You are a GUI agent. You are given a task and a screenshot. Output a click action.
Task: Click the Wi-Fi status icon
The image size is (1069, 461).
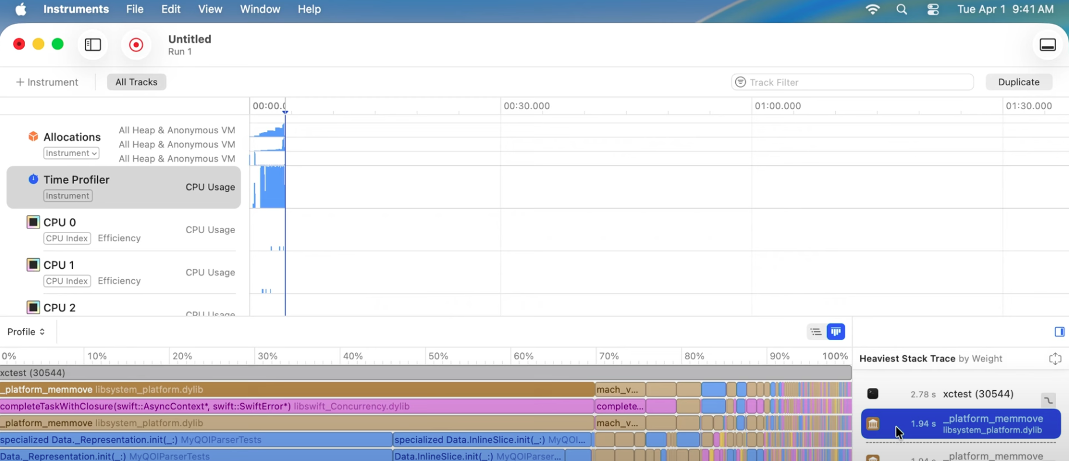coord(873,9)
